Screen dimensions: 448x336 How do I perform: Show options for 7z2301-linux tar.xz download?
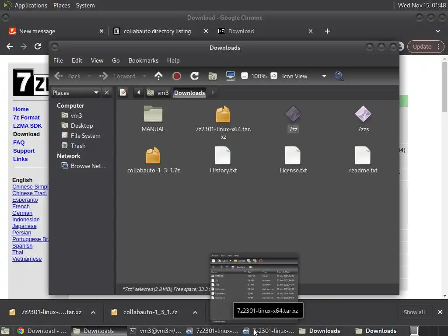[x=93, y=312]
